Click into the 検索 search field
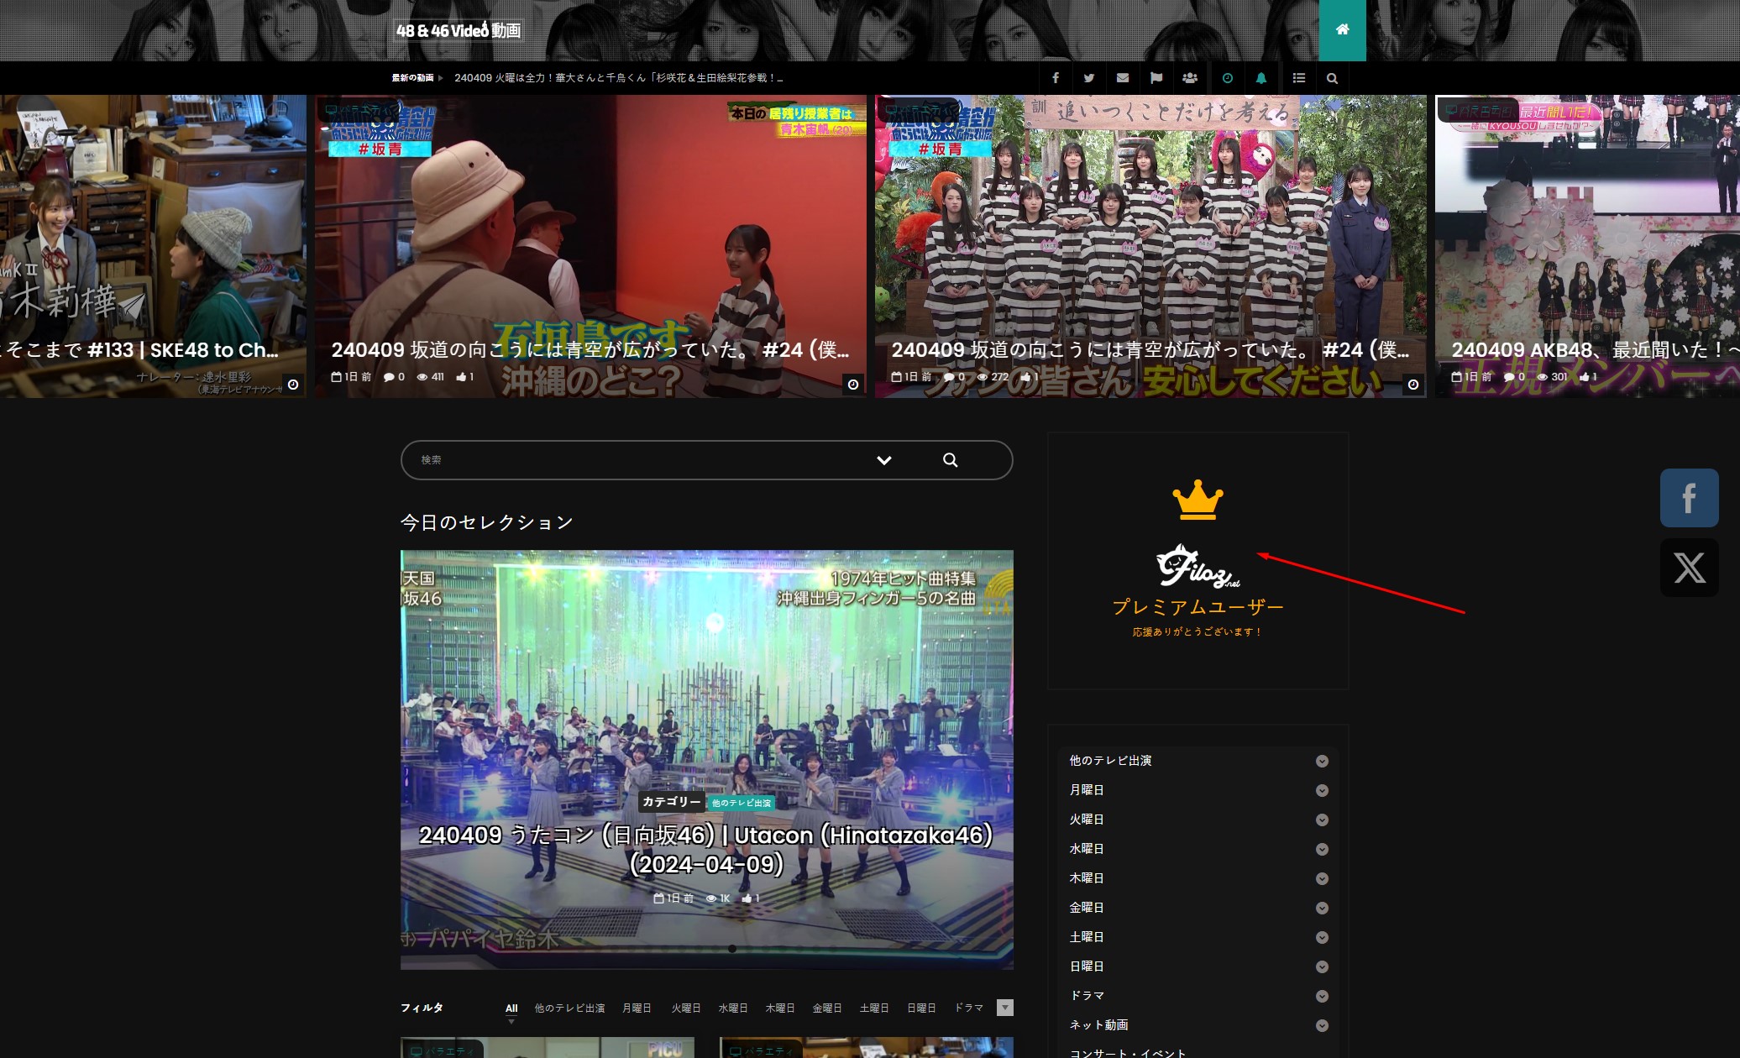The height and width of the screenshot is (1058, 1740). pos(638,460)
